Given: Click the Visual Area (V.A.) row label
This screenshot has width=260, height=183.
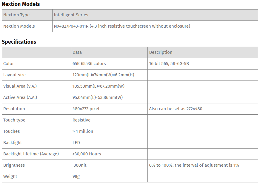Looking at the screenshot, I should 20,86.
